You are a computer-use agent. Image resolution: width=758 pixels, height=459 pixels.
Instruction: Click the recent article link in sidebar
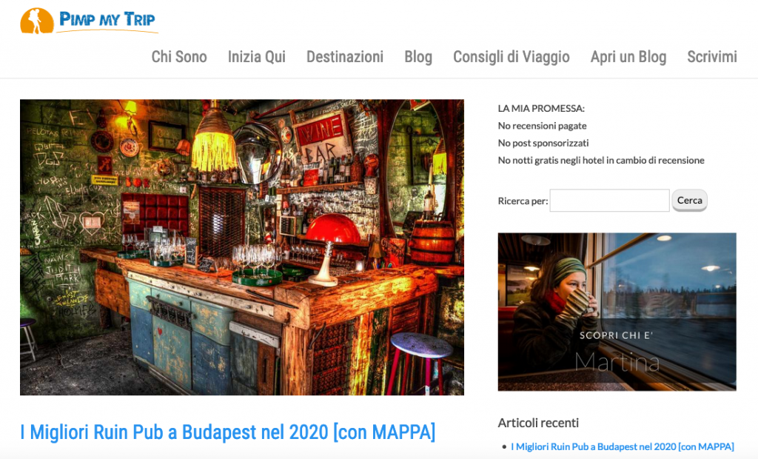point(622,446)
